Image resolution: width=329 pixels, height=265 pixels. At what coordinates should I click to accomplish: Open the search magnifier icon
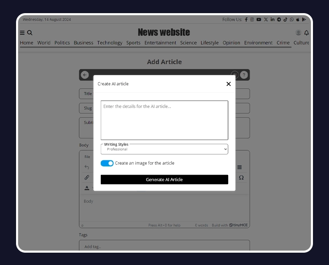pyautogui.click(x=29, y=32)
